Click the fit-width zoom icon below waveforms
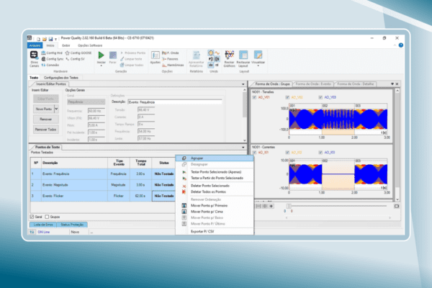Screen dimensions: 432x288 pos(258,206)
